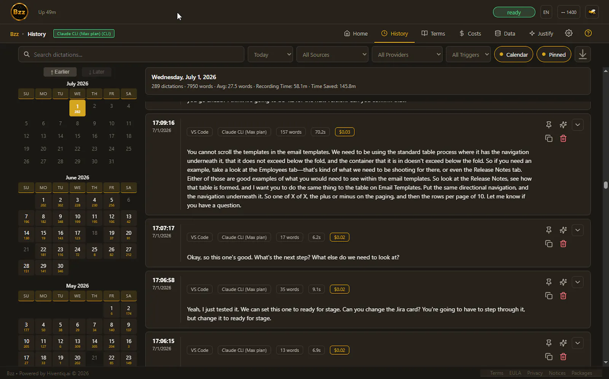The width and height of the screenshot is (609, 379).
Task: Click the Earlier calendar button
Action: coord(60,72)
